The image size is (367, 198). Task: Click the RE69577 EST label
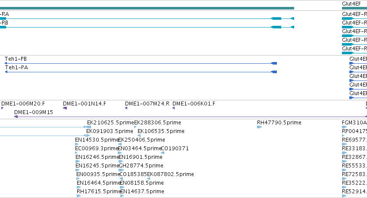point(354,140)
